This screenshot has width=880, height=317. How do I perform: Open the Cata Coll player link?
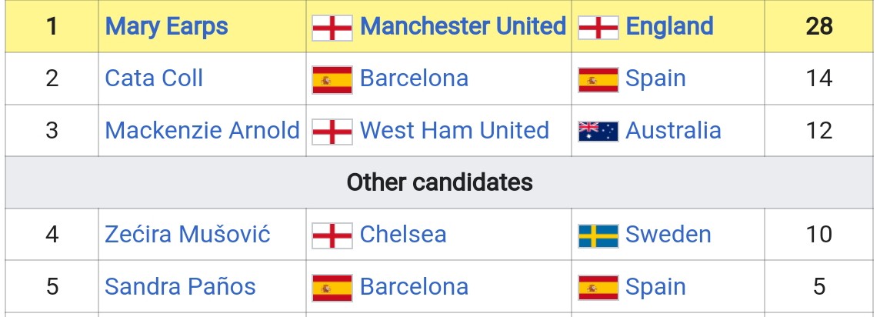coord(154,78)
